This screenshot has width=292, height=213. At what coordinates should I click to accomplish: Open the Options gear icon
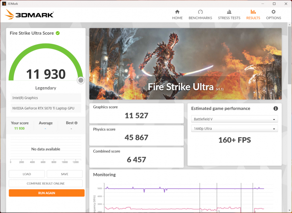point(273,12)
